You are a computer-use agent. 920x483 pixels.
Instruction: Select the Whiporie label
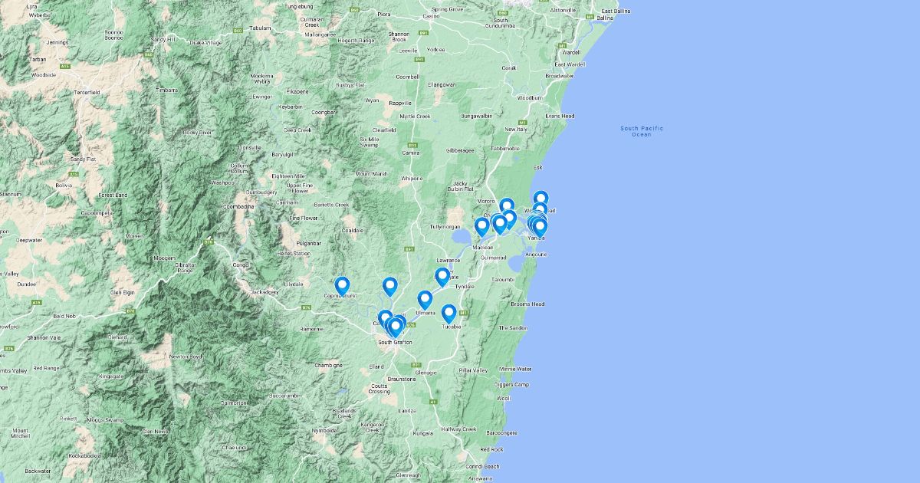[412, 178]
